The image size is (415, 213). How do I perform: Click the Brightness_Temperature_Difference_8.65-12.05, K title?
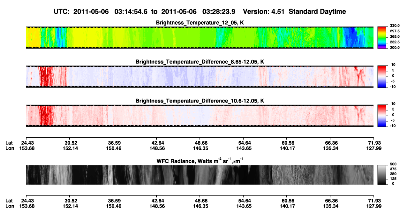pos(200,62)
